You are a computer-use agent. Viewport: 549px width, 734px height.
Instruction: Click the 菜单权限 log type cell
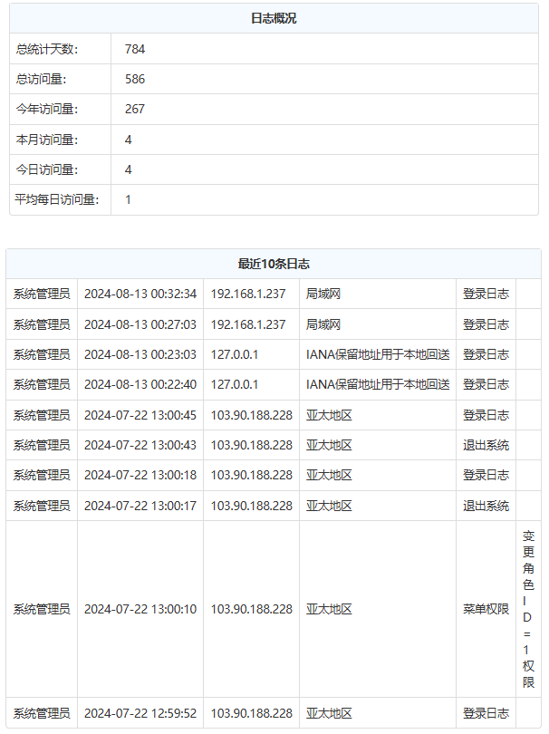pos(486,609)
